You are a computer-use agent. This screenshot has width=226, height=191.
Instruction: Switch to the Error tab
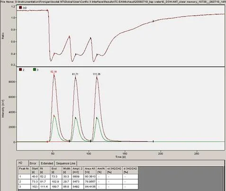click(33, 163)
